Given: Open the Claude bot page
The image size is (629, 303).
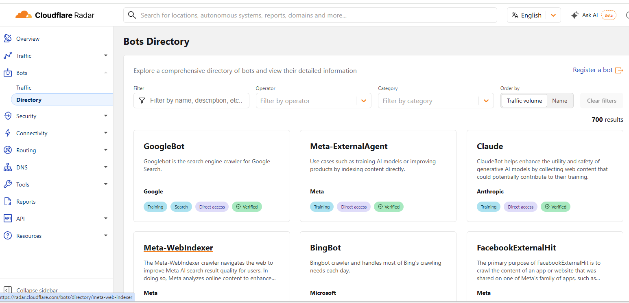Looking at the screenshot, I should click(490, 146).
